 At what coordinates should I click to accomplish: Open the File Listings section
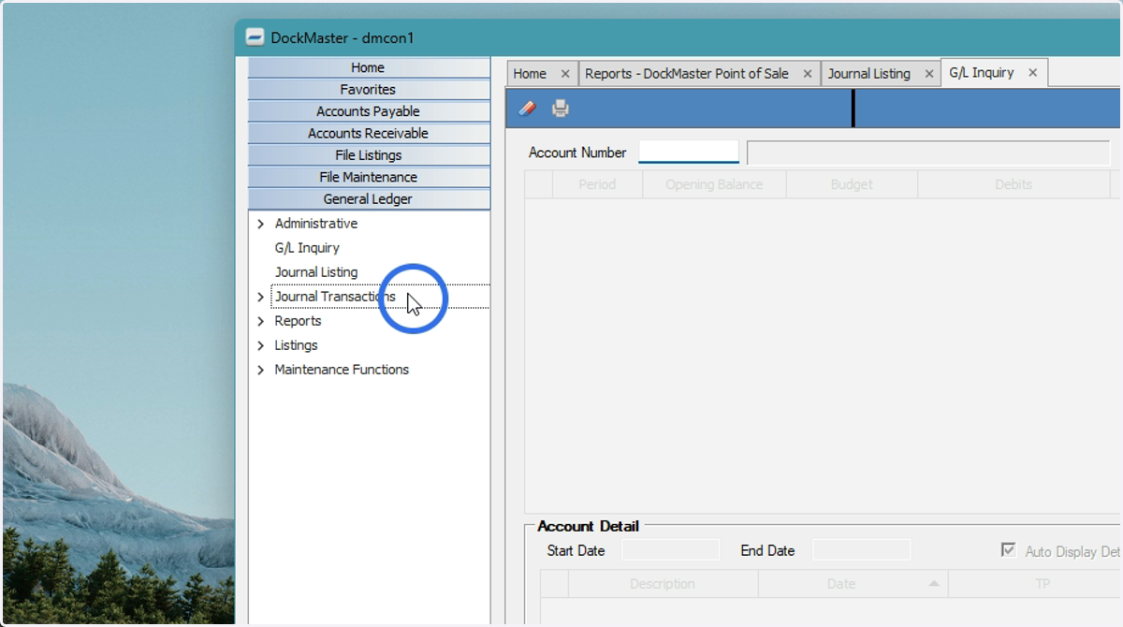368,155
